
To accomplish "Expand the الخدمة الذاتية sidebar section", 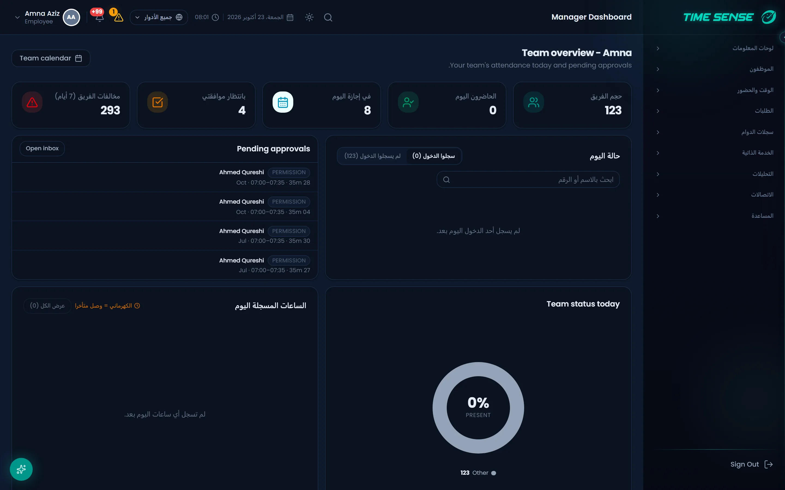I will click(x=715, y=153).
